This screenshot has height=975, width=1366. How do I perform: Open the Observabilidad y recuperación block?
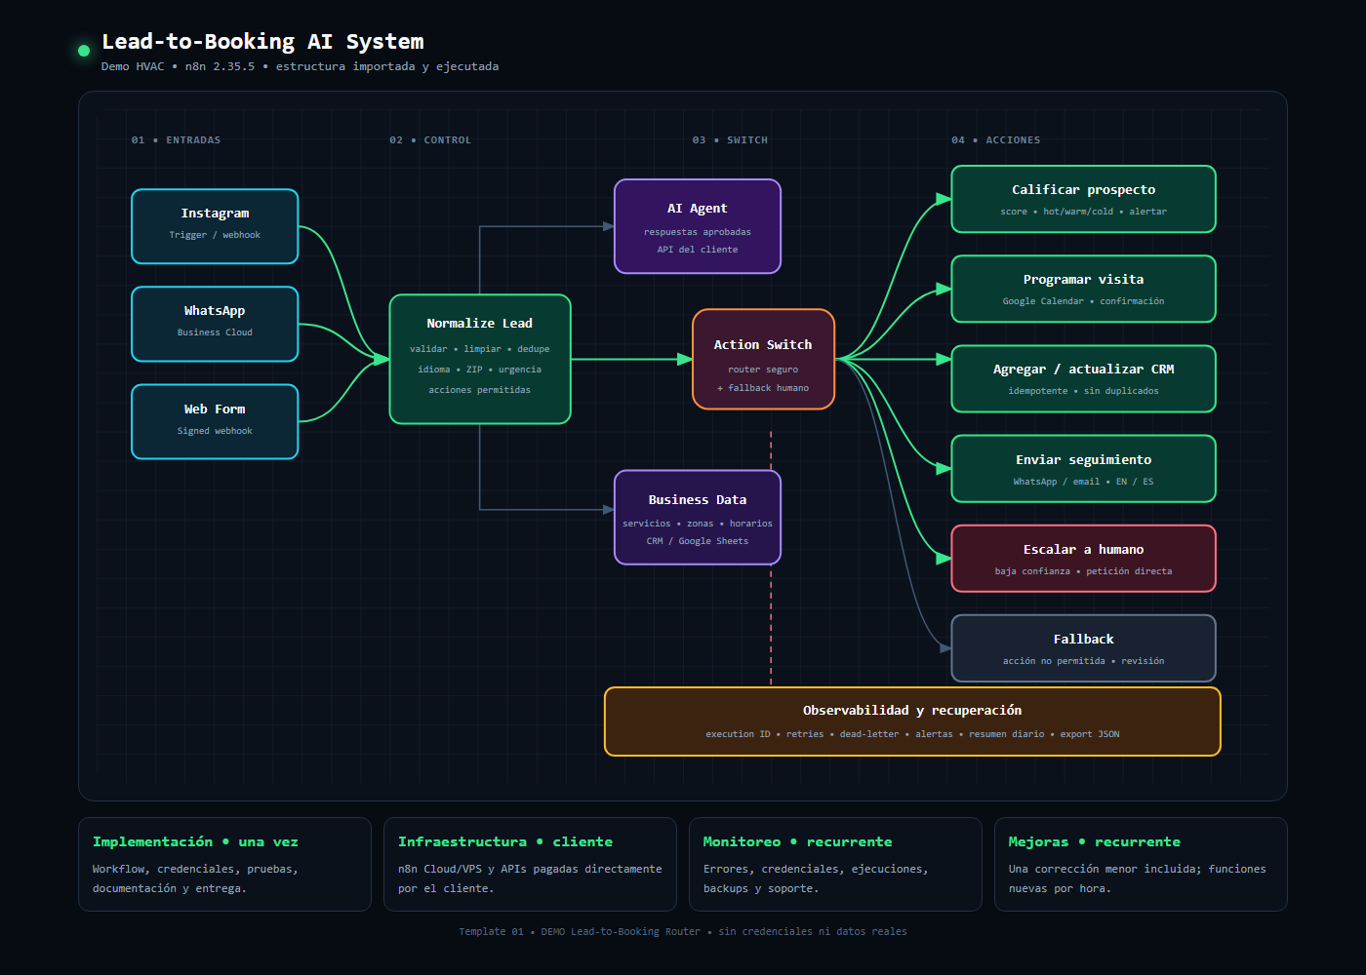coord(912,721)
